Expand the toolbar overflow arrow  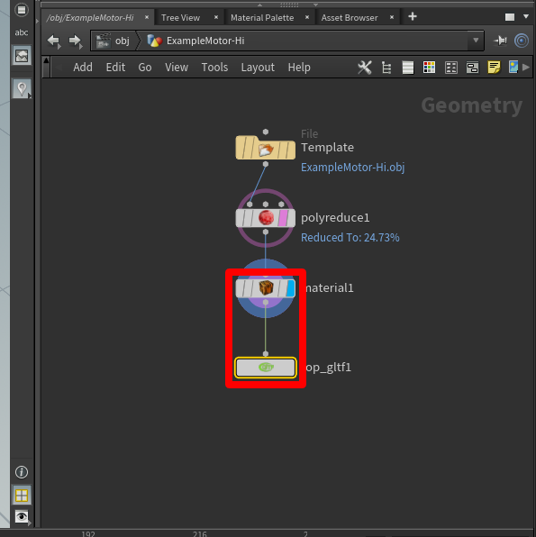pyautogui.click(x=526, y=67)
